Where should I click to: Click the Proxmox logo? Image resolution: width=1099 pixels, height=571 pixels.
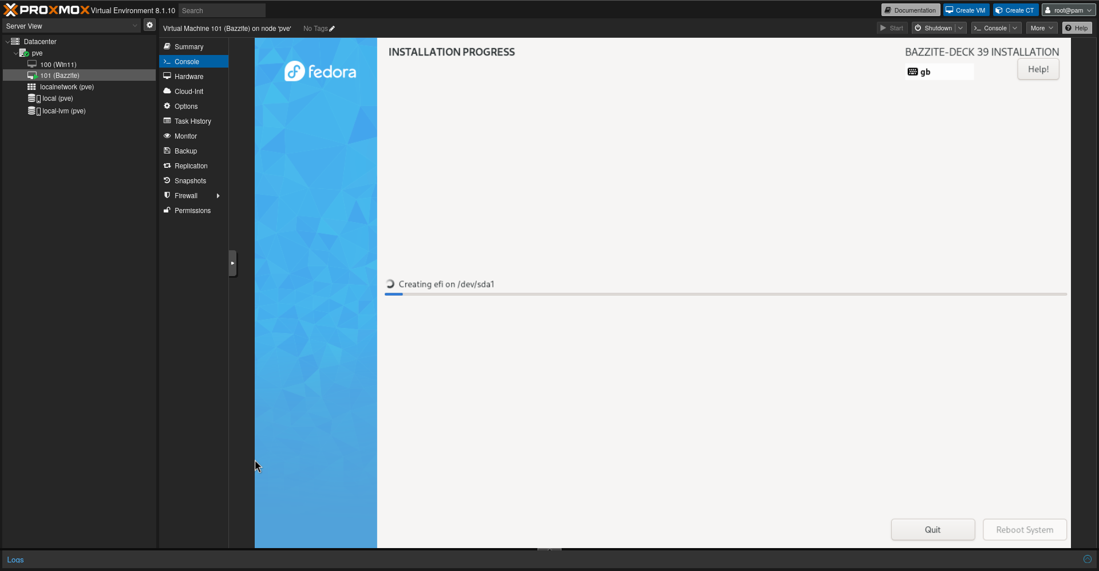[46, 10]
